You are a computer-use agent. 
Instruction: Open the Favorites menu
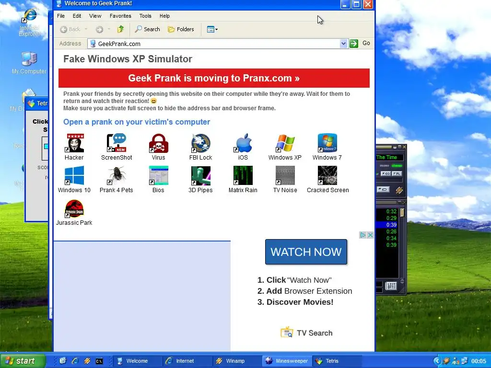(120, 16)
